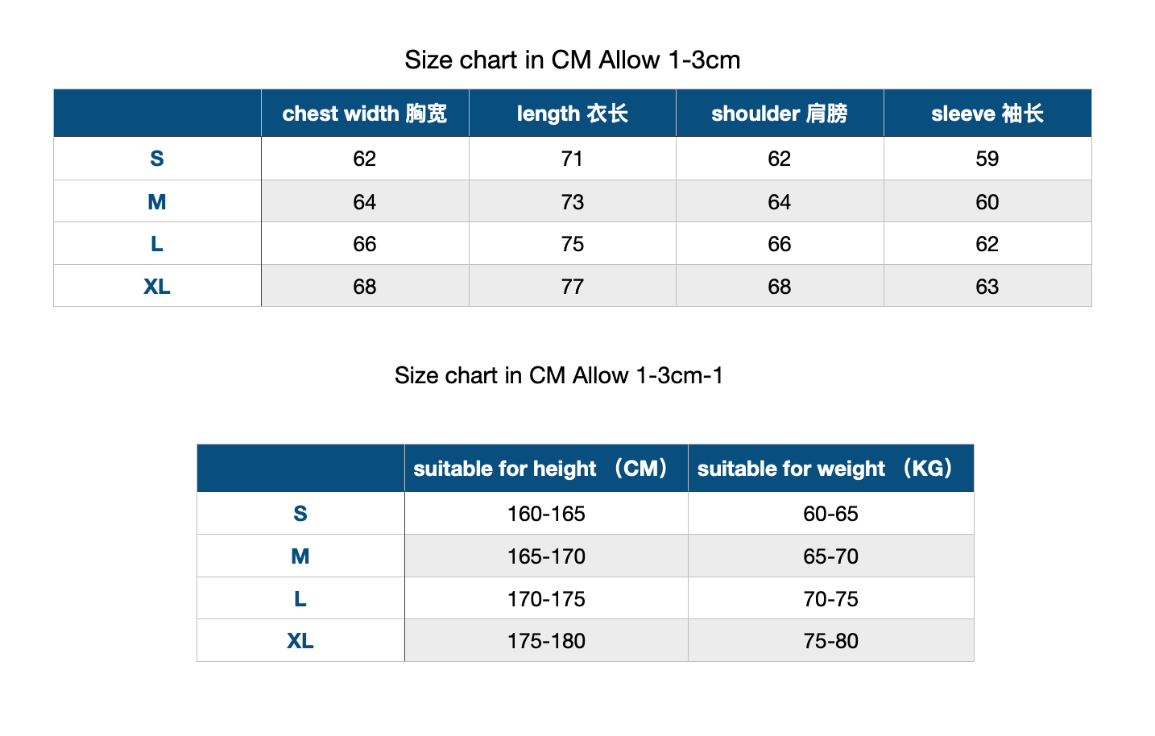Select the length value 75 for size L

coord(572,244)
